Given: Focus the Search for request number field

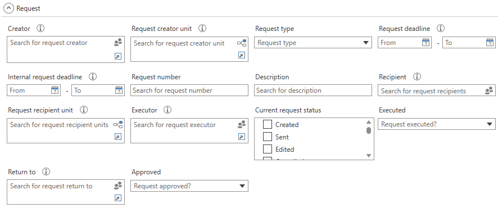Looking at the screenshot, I should [x=189, y=91].
